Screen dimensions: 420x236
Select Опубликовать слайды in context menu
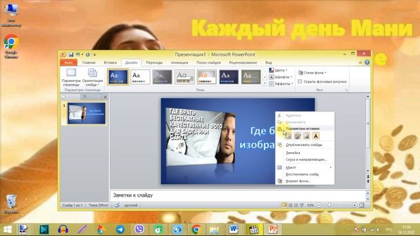[304, 145]
